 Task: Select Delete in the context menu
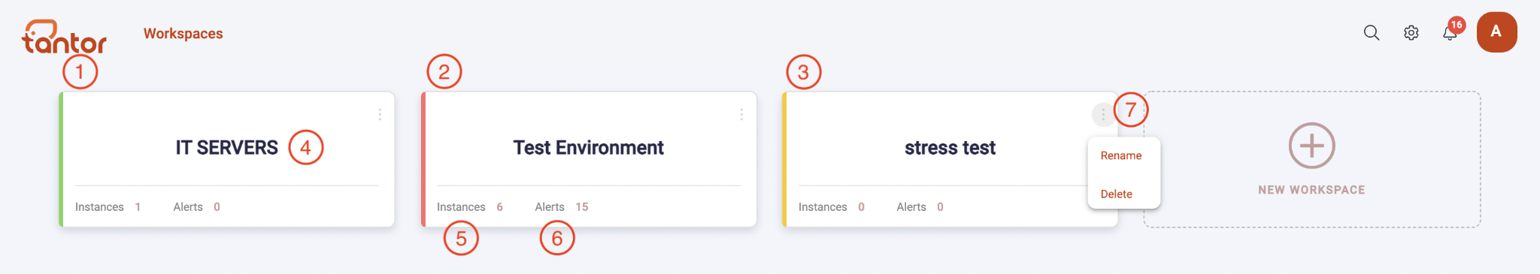coord(1116,194)
